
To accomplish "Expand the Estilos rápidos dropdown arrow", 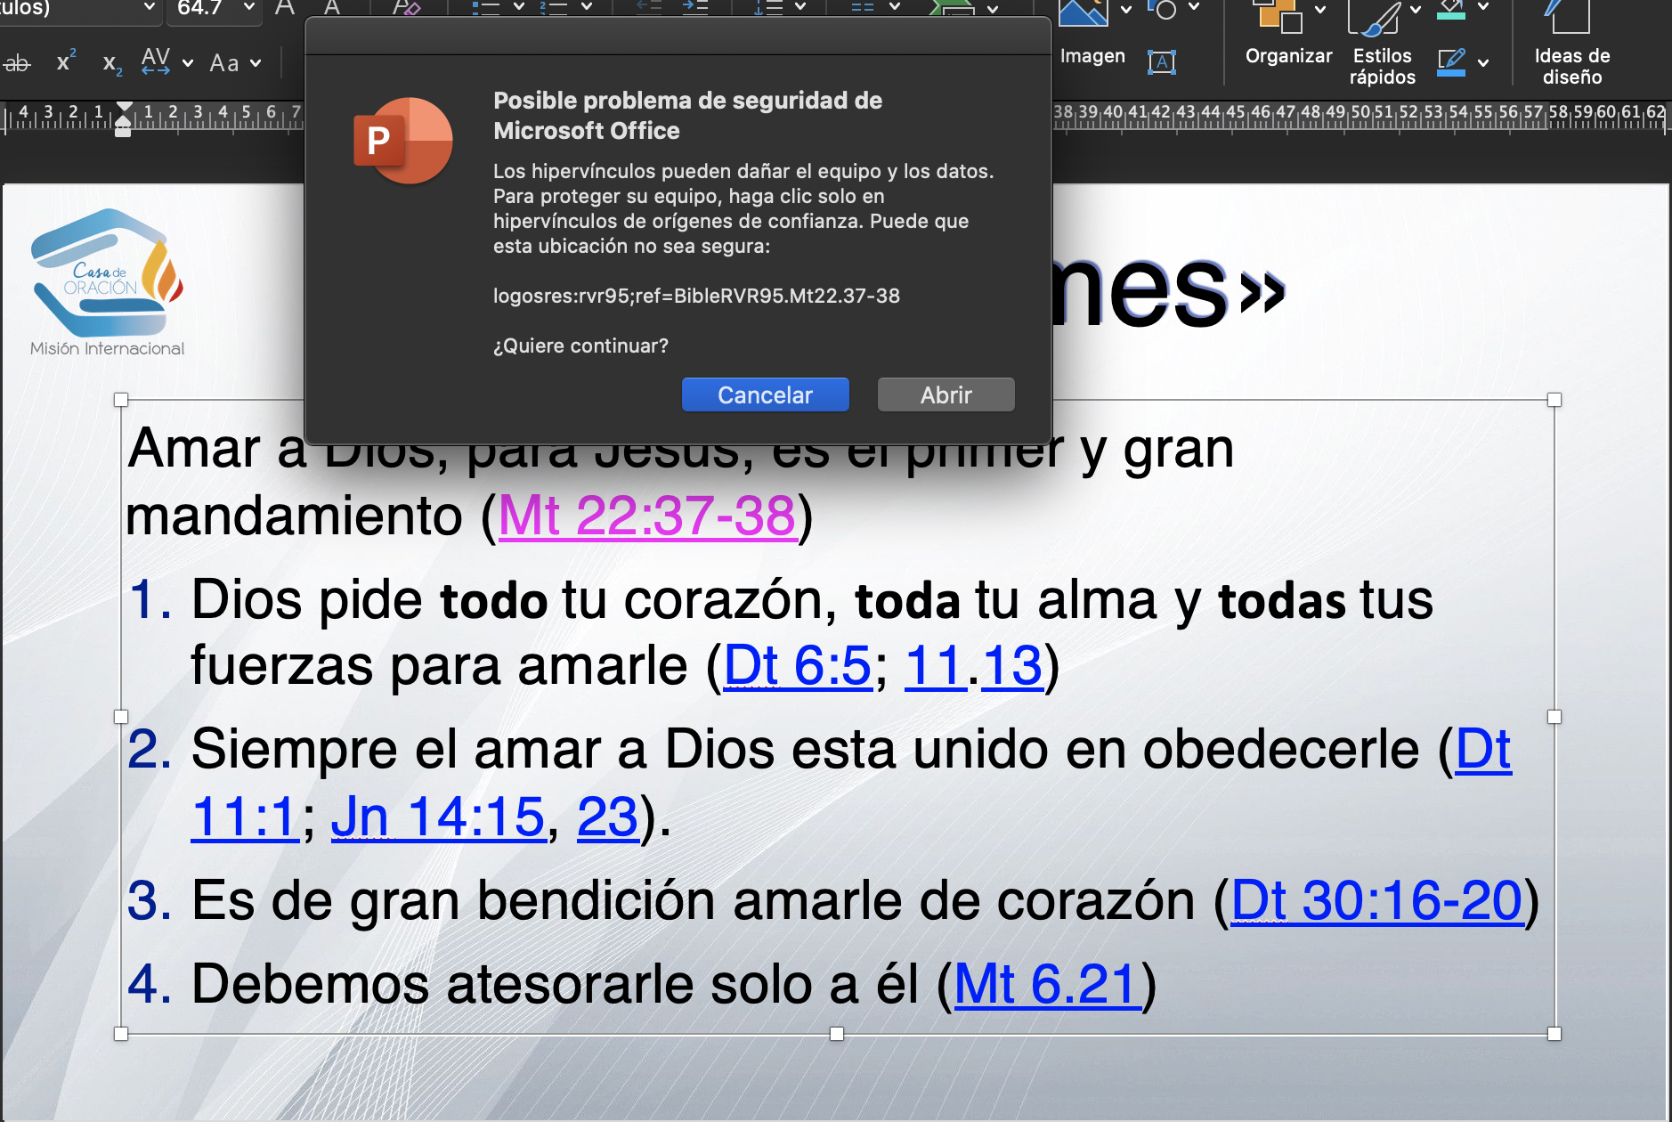I will click(x=1415, y=10).
